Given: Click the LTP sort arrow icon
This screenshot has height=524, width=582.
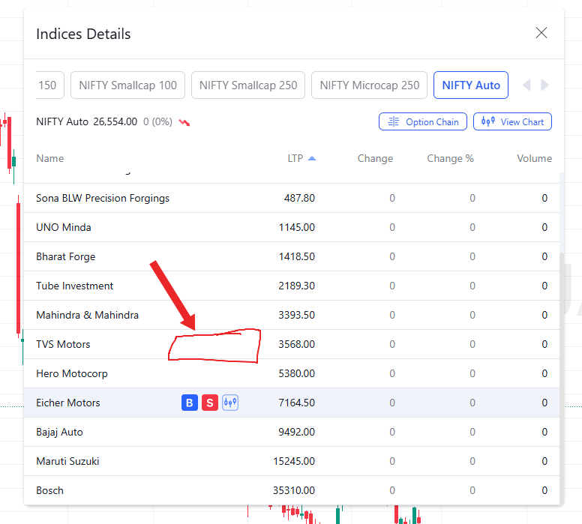Looking at the screenshot, I should click(x=312, y=158).
